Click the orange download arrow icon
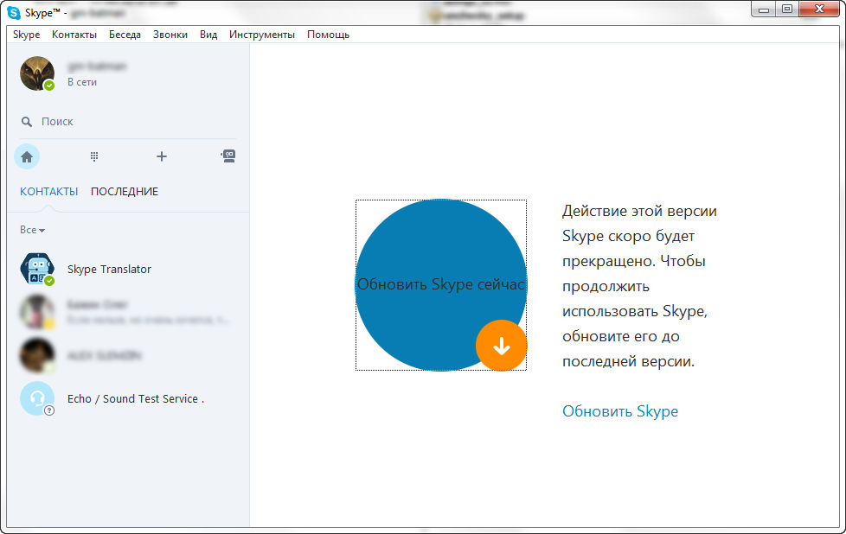 tap(501, 346)
